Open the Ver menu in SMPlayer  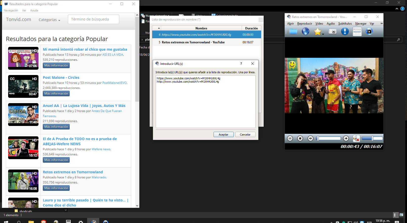372,24
